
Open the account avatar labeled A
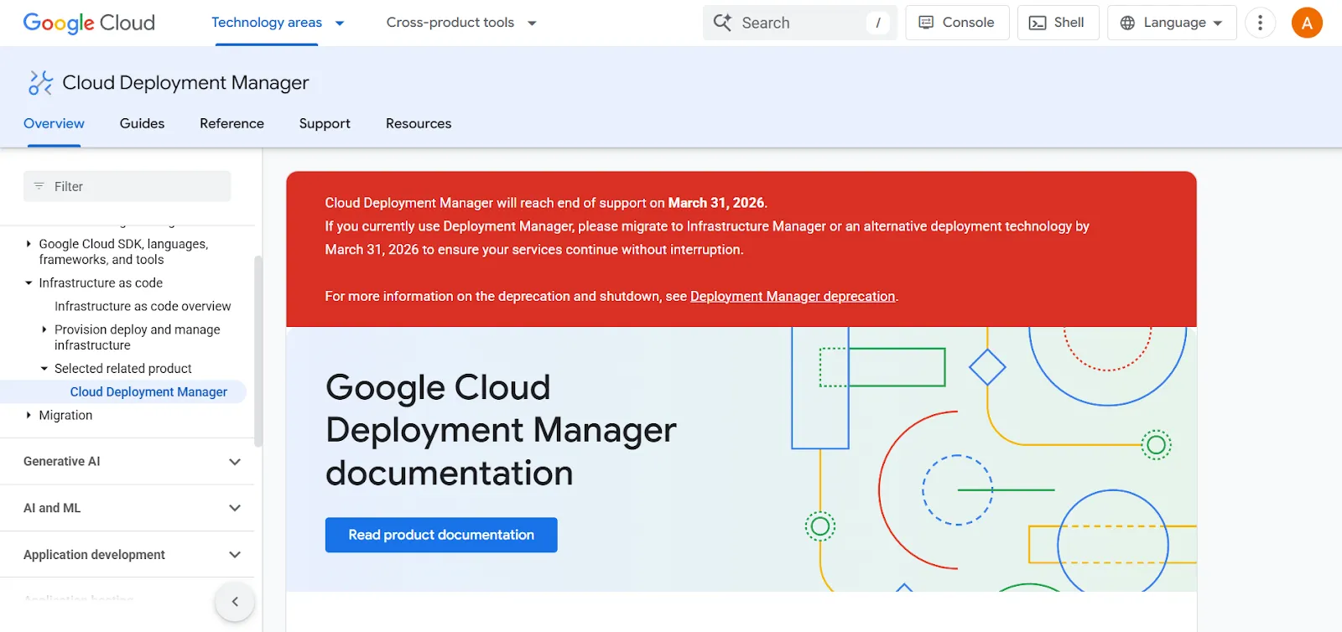[x=1307, y=23]
